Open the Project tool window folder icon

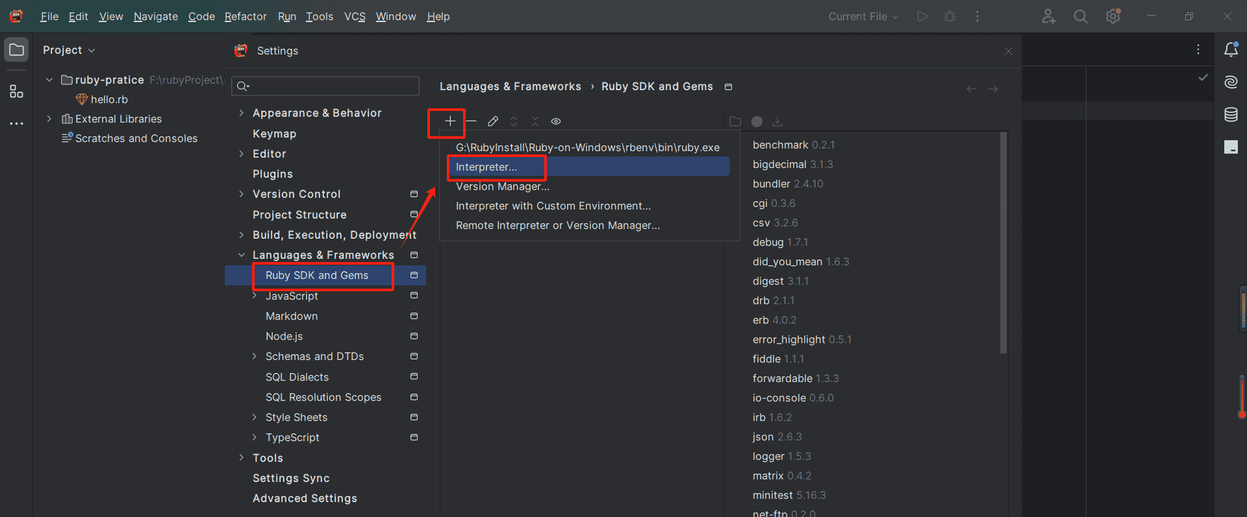16,50
